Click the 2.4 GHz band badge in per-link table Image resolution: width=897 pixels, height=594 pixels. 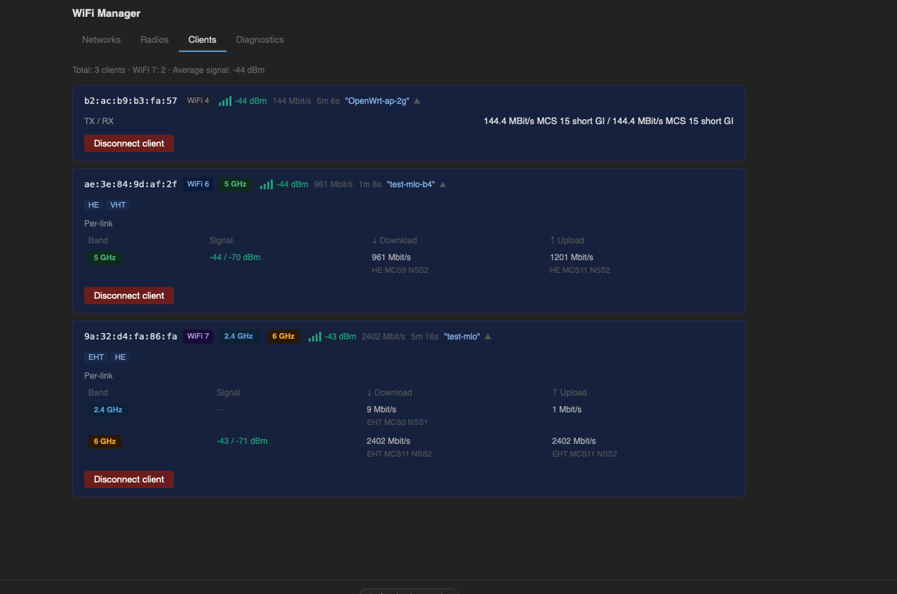[108, 410]
